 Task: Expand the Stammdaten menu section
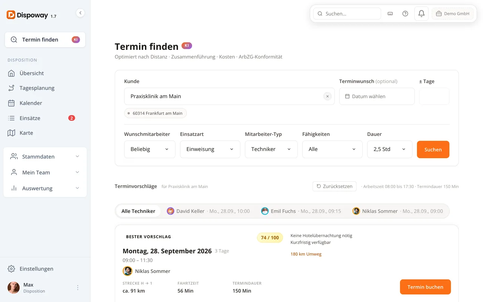(x=45, y=156)
